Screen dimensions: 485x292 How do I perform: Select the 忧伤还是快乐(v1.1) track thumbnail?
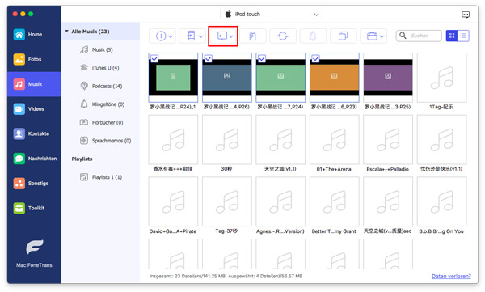441,140
